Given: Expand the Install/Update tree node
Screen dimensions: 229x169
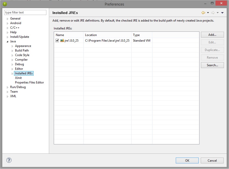Looking at the screenshot, I should coord(7,37).
